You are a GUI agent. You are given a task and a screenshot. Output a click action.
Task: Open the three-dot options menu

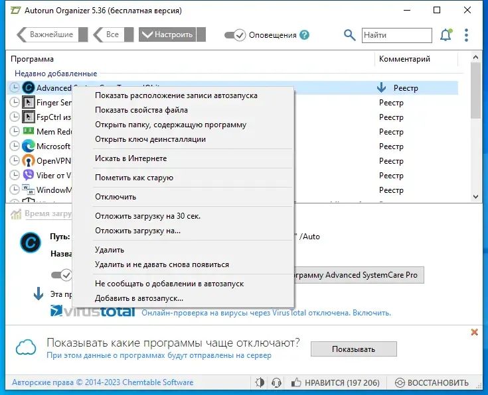[466, 35]
